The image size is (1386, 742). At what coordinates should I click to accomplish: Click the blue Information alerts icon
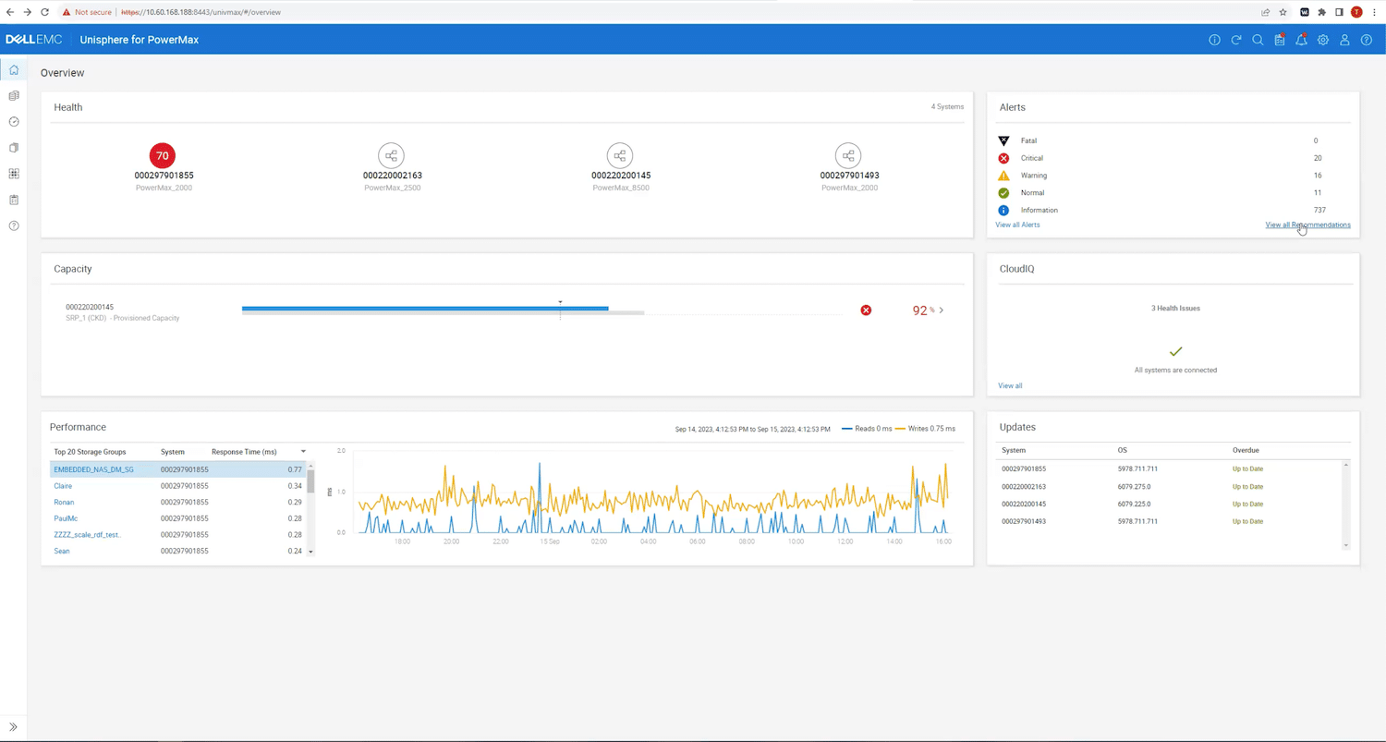pos(1003,211)
